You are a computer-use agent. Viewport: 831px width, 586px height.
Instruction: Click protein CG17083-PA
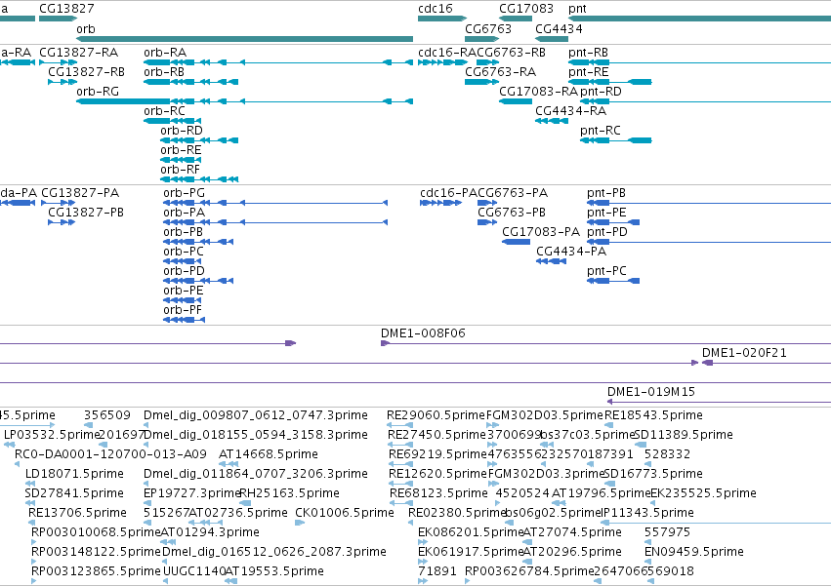click(541, 232)
